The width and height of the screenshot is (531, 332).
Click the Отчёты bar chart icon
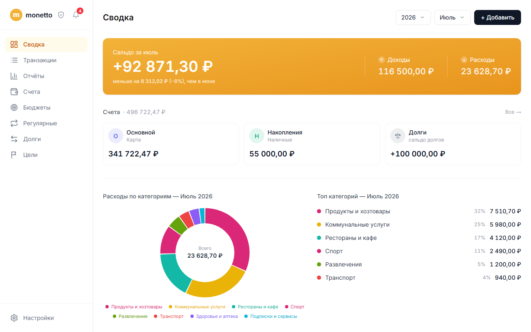(x=14, y=76)
